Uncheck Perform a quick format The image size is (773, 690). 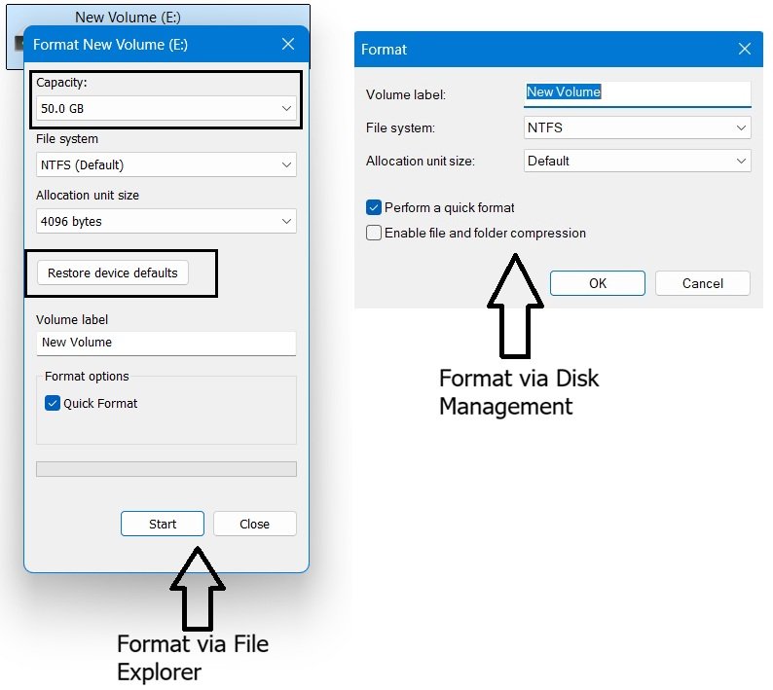[374, 207]
